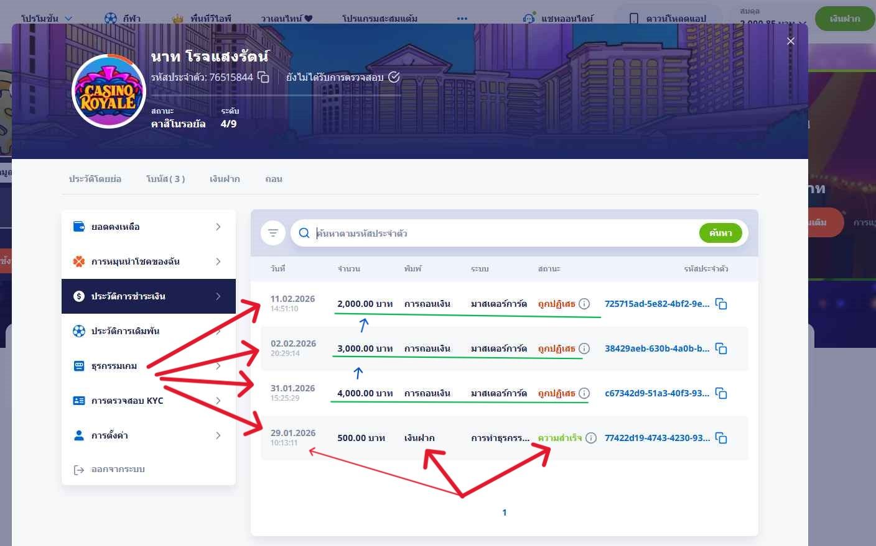Viewport: 876px width, 546px height.
Task: Copy transaction ID 38429aeb-630b-4a0b-b...
Action: (x=721, y=348)
